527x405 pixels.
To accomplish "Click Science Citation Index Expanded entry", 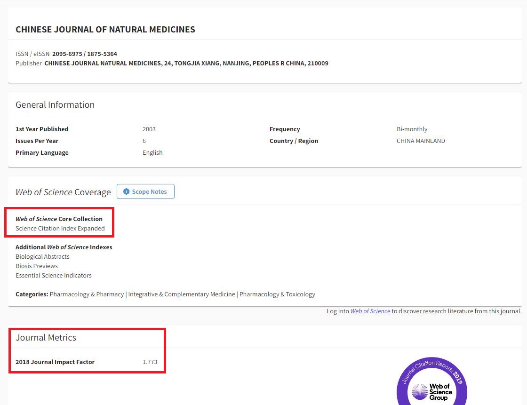I will 60,228.
